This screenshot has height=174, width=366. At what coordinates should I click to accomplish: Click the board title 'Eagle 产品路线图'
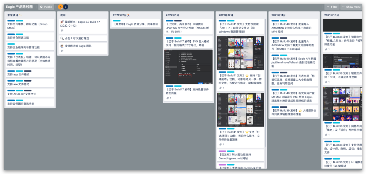pos(19,7)
